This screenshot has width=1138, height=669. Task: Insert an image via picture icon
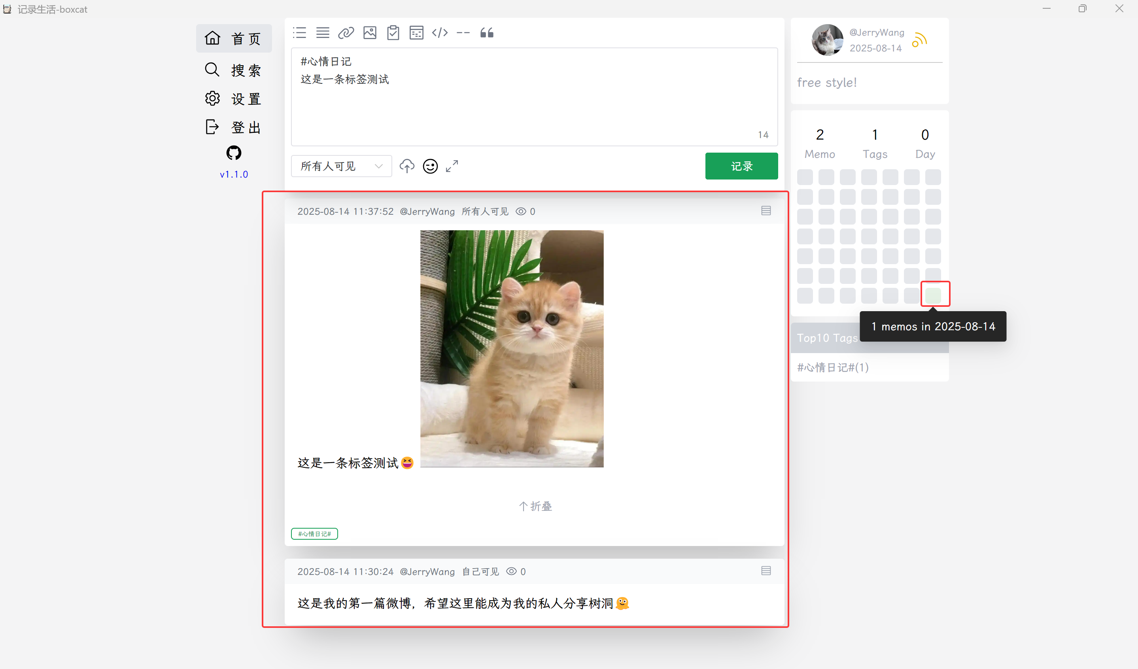tap(369, 33)
